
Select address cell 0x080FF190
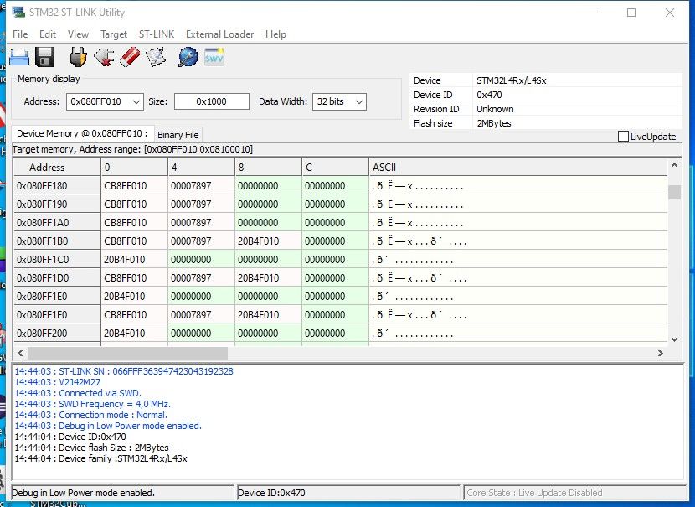(57, 204)
